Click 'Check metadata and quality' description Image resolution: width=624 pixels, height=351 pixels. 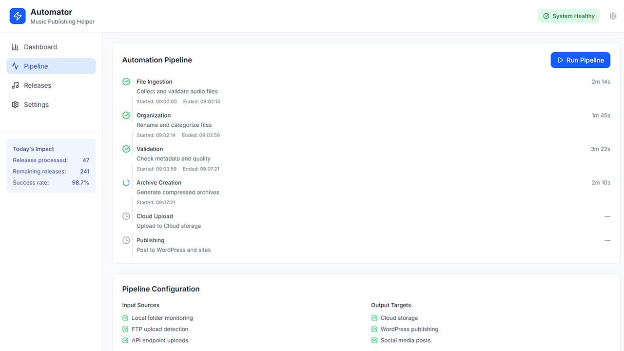pyautogui.click(x=174, y=158)
